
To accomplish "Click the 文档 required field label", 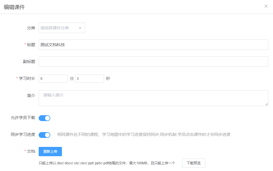I will (x=31, y=151).
